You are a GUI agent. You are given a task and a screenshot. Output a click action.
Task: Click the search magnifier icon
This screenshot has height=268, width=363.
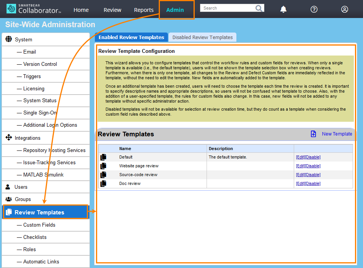[x=259, y=8]
